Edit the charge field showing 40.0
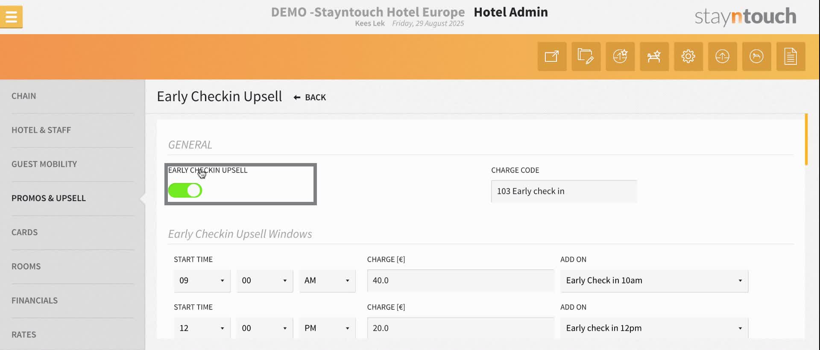 (460, 281)
